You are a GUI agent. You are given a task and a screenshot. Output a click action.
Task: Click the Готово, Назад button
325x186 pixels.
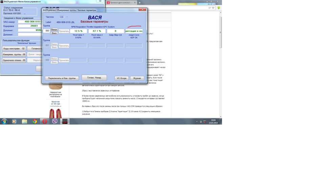(x=94, y=78)
